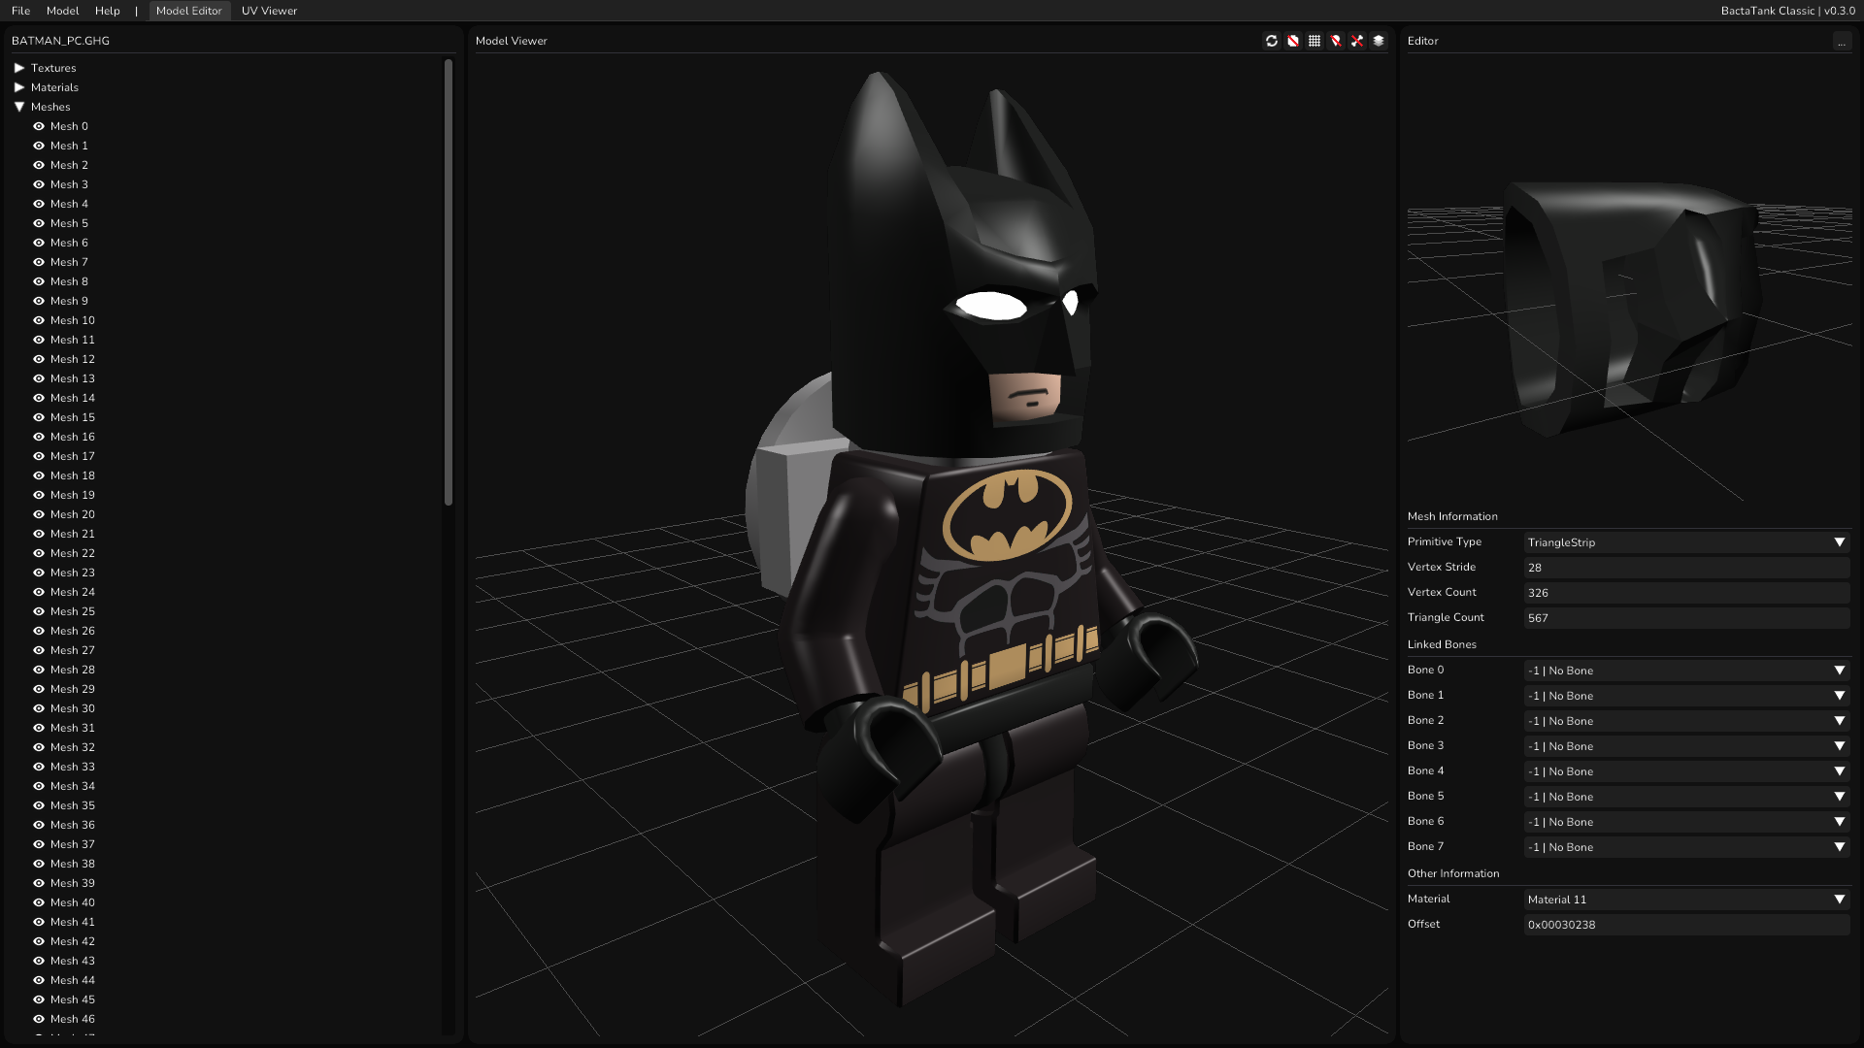
Task: Click the mesh list vertical scrollbar
Action: (449, 281)
